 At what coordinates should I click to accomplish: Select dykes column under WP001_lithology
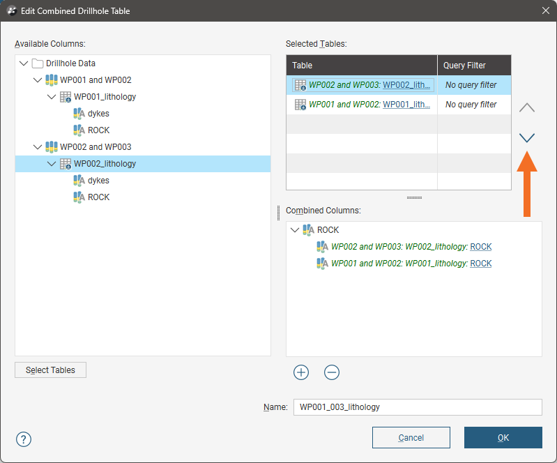point(98,114)
